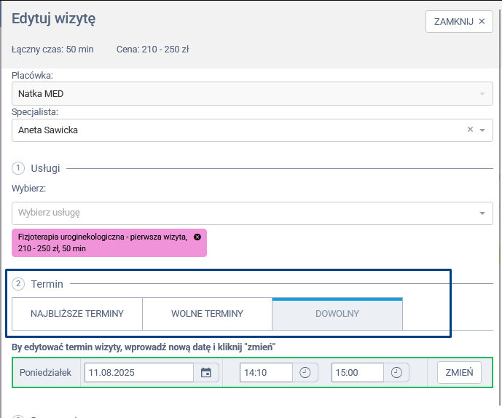Viewport: 502px width, 418px height.
Task: Open the Placówka field showing Natka MED
Action: [240, 93]
